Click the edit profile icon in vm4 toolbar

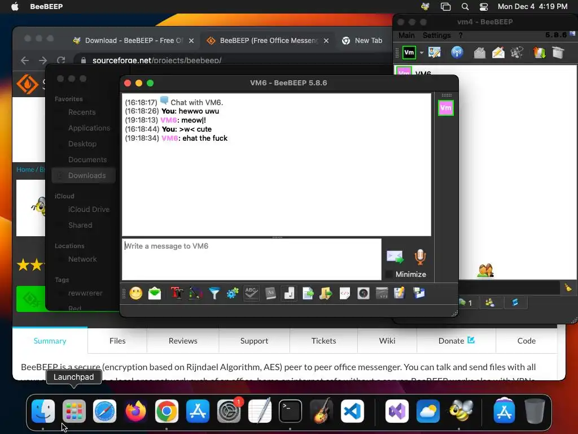click(435, 53)
